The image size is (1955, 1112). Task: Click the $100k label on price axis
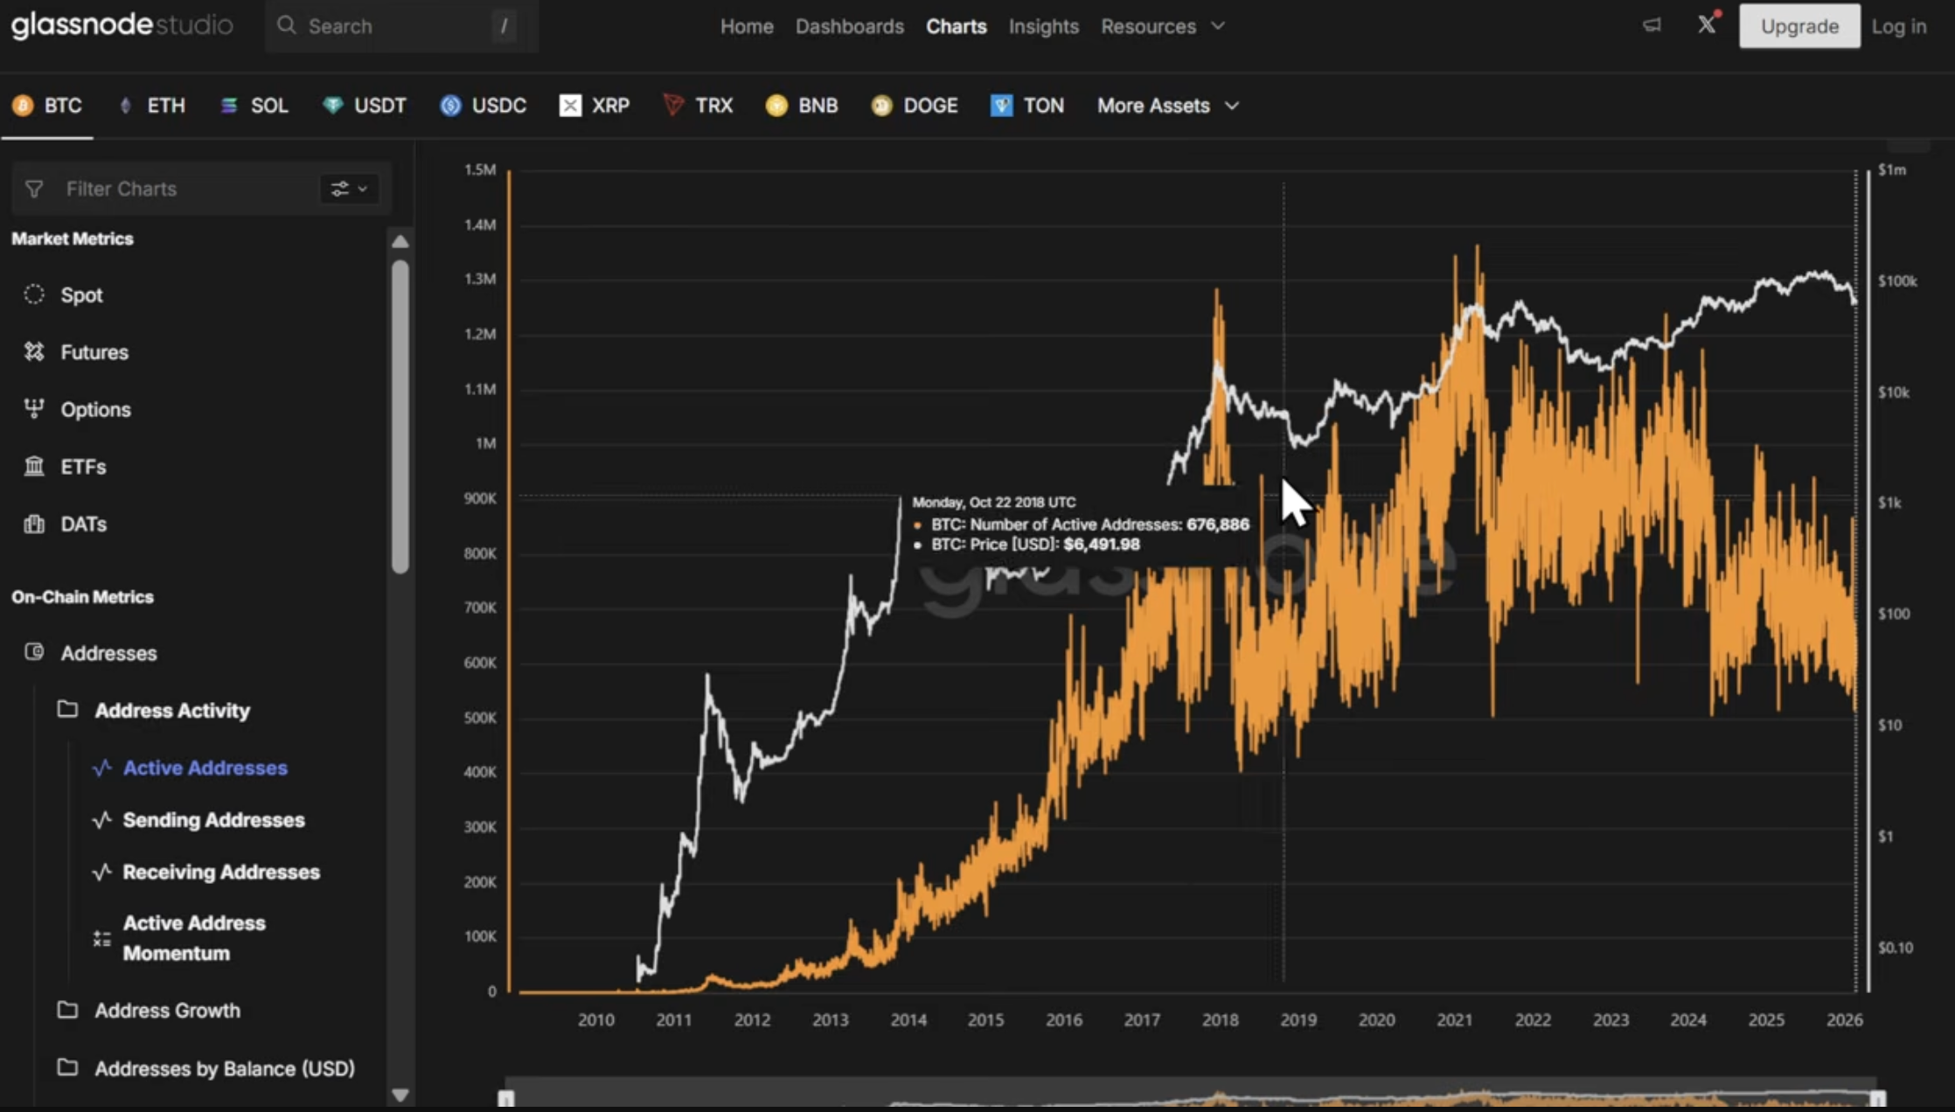[x=1897, y=281]
